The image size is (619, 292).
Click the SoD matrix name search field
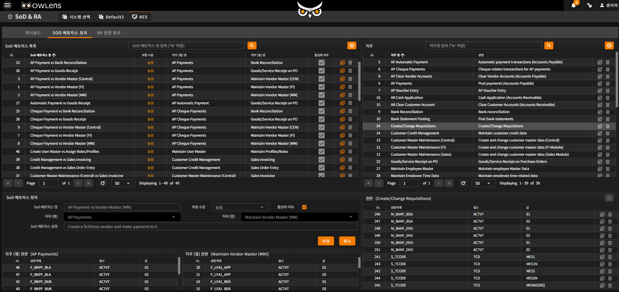click(x=186, y=46)
